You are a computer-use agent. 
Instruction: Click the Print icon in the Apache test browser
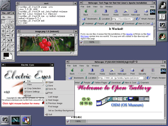tap(146, 12)
